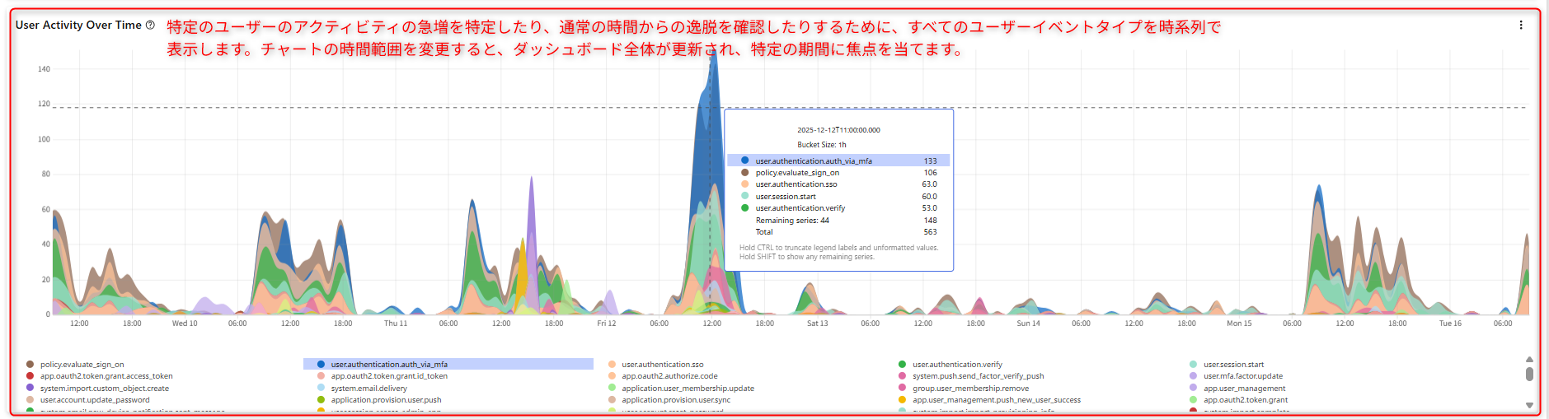1549x419 pixels.
Task: Click the Thu 11 x-axis label
Action: click(396, 324)
